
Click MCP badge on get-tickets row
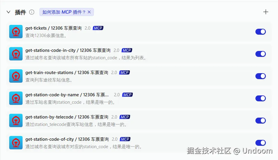[98, 28]
